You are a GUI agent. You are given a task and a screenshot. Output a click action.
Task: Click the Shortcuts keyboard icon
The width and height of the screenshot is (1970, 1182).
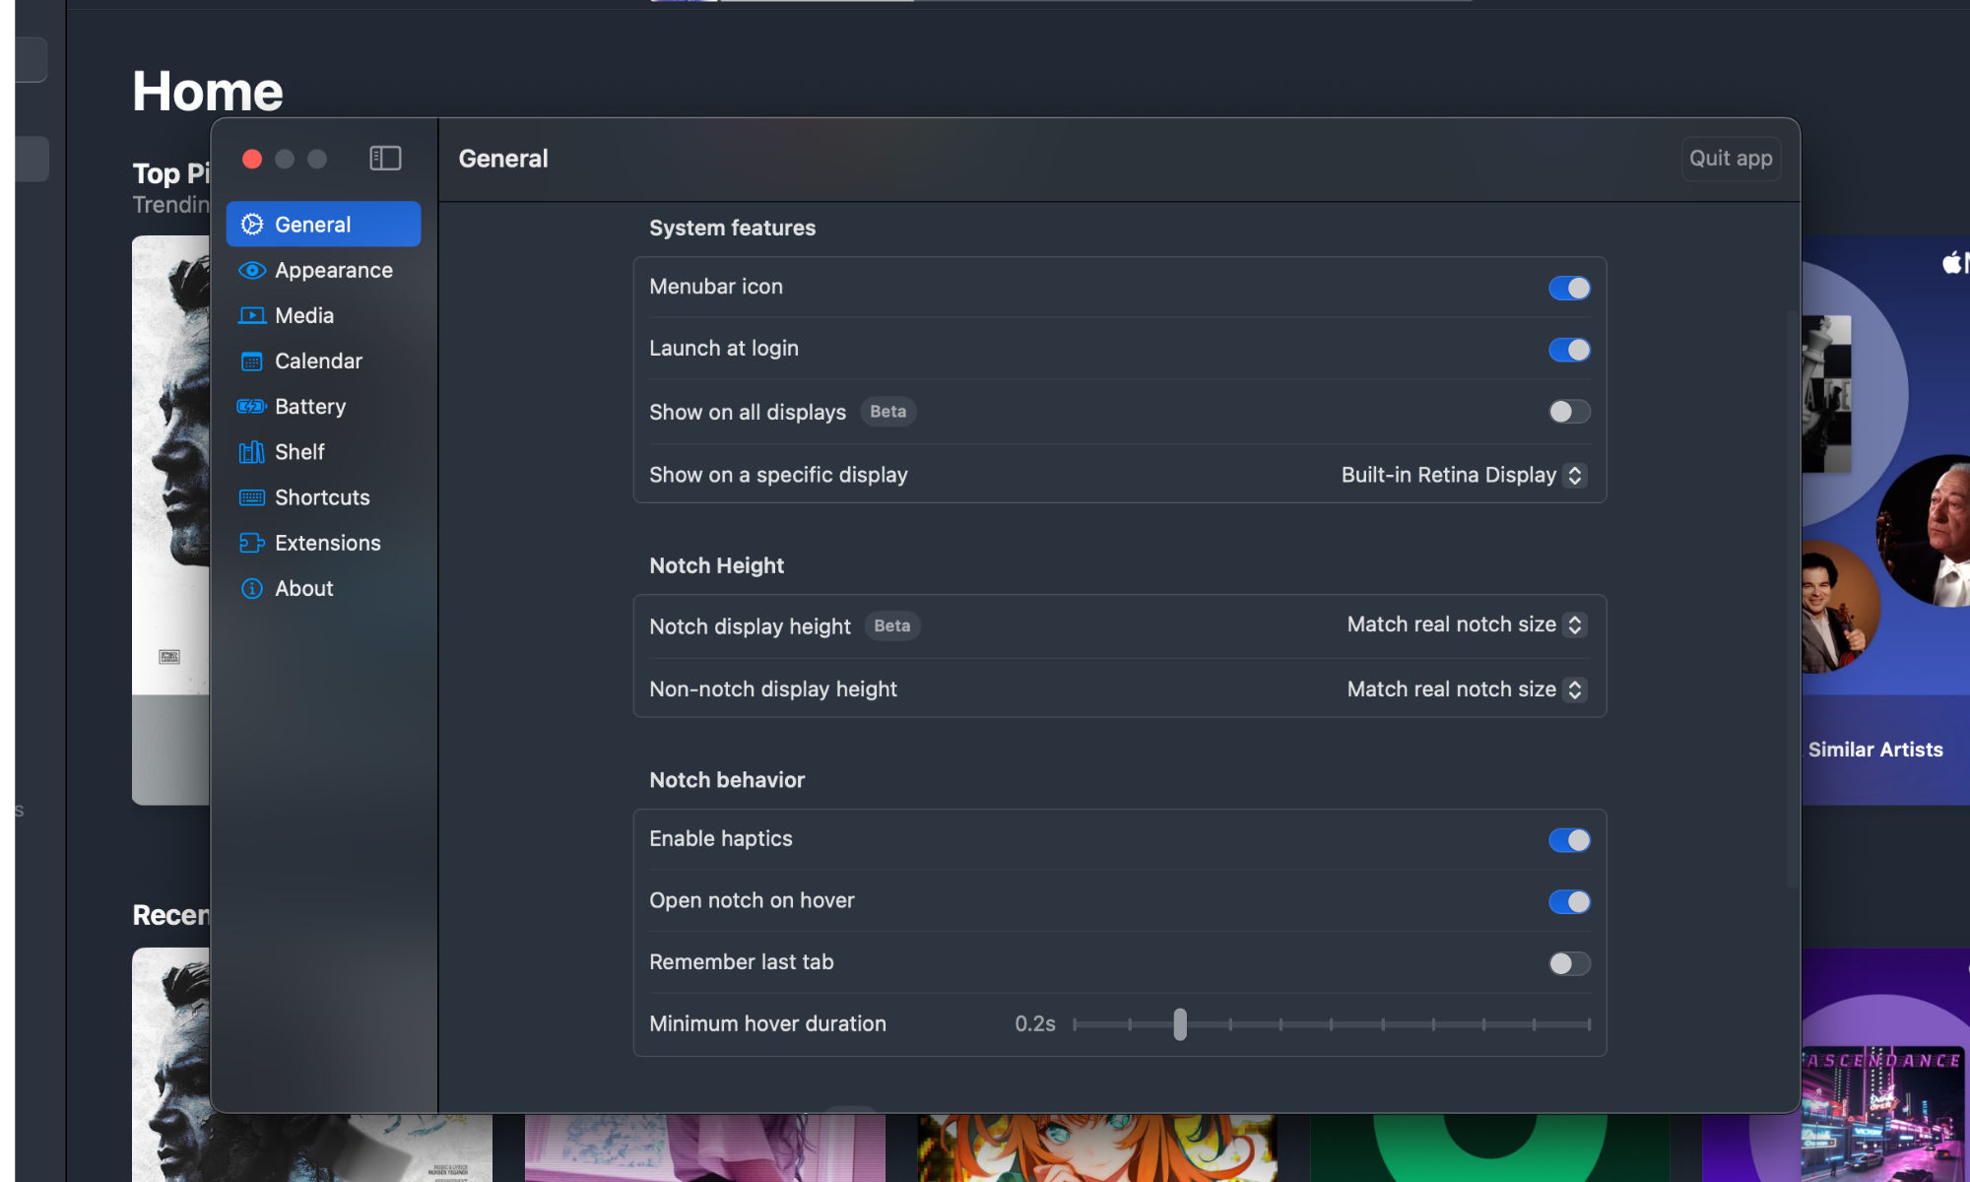point(252,497)
